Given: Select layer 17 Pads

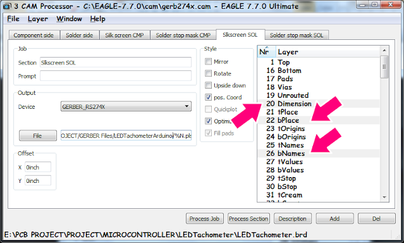Looking at the screenshot, I should coord(319,78).
